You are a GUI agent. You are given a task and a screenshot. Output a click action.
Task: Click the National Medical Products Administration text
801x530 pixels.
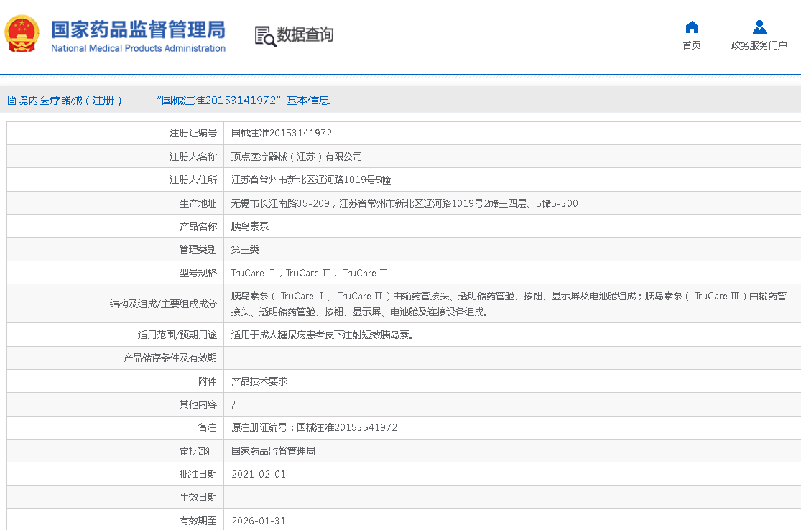(x=138, y=48)
